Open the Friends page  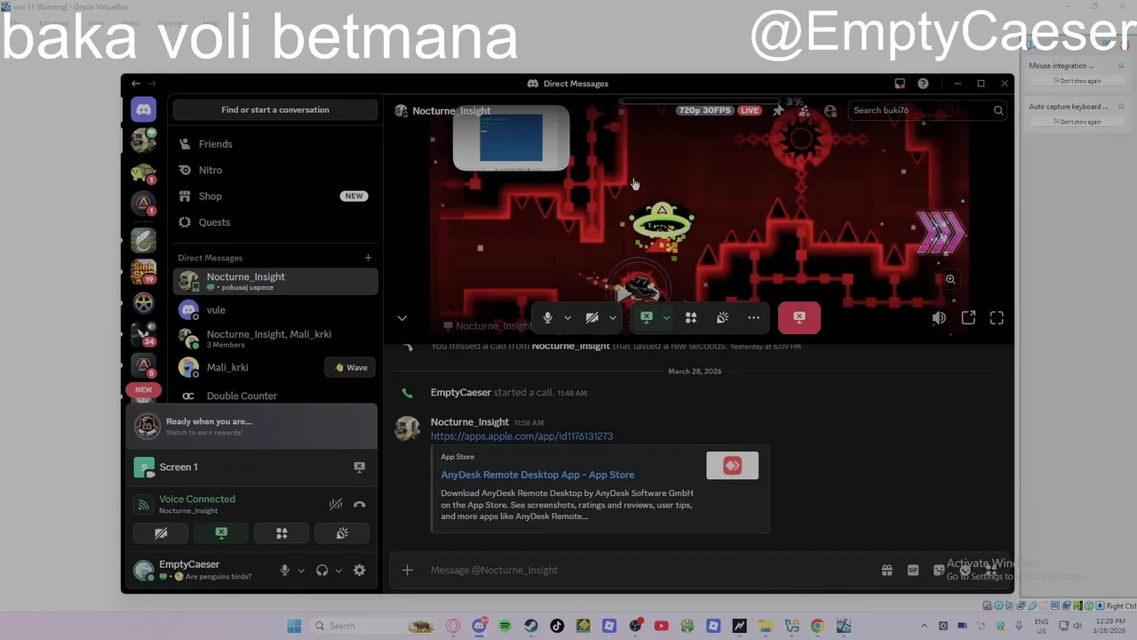[x=275, y=144]
